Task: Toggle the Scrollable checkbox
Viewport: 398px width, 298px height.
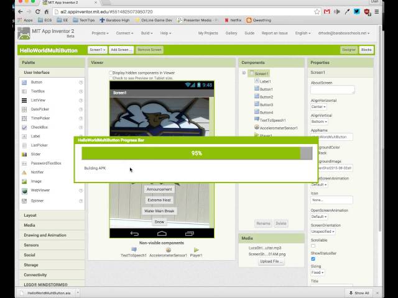Action: [x=313, y=246]
